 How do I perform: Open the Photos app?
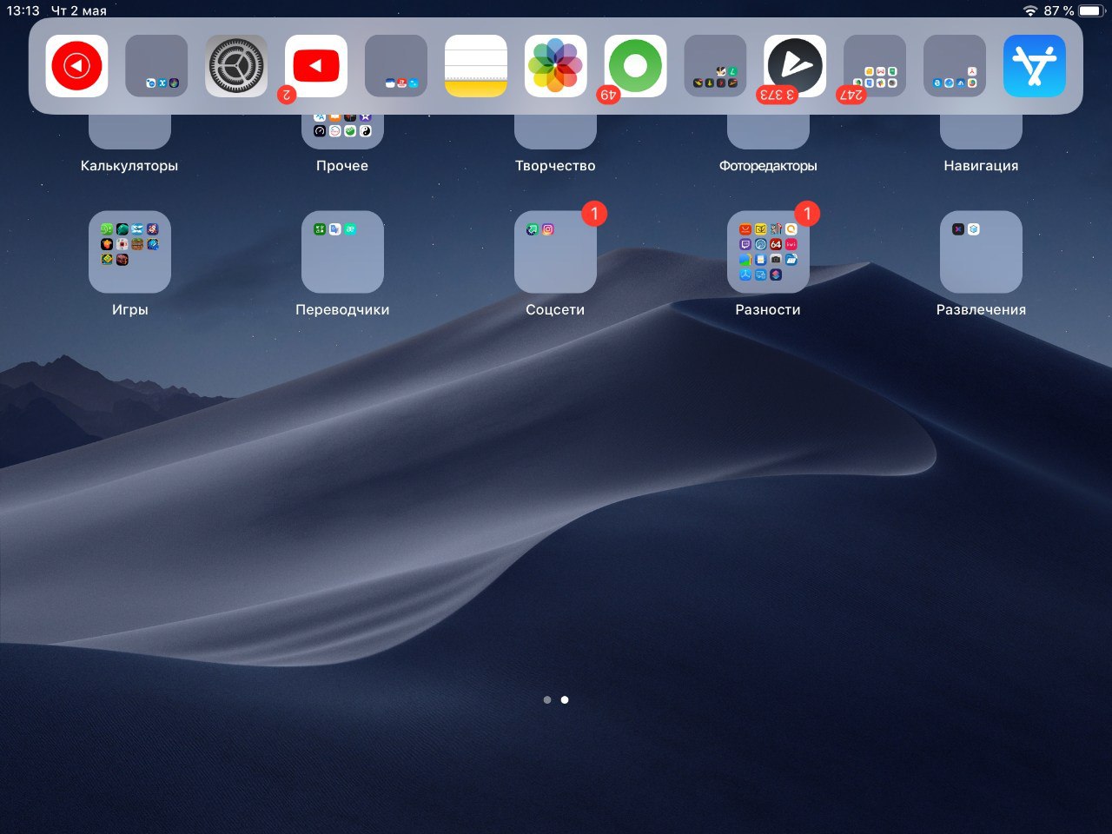556,66
